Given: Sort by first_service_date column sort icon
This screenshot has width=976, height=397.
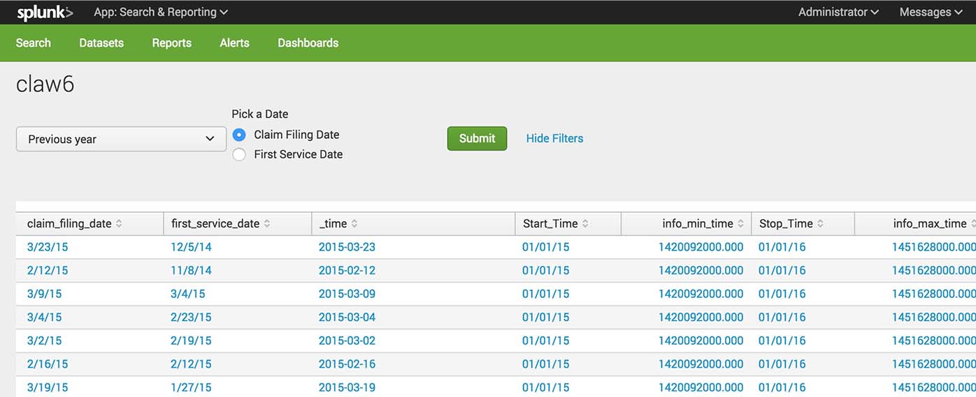Looking at the screenshot, I should click(x=267, y=224).
